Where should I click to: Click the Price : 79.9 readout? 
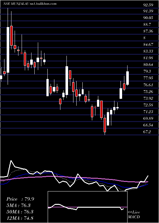tap(20, 199)
